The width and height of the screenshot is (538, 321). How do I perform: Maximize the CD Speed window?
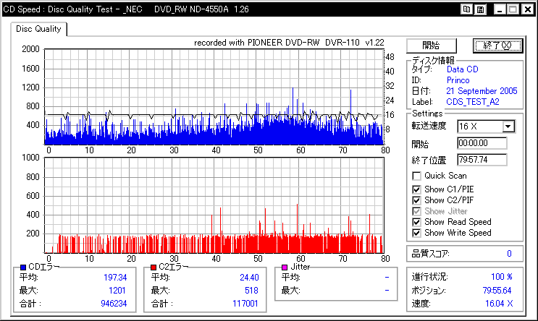pos(513,9)
